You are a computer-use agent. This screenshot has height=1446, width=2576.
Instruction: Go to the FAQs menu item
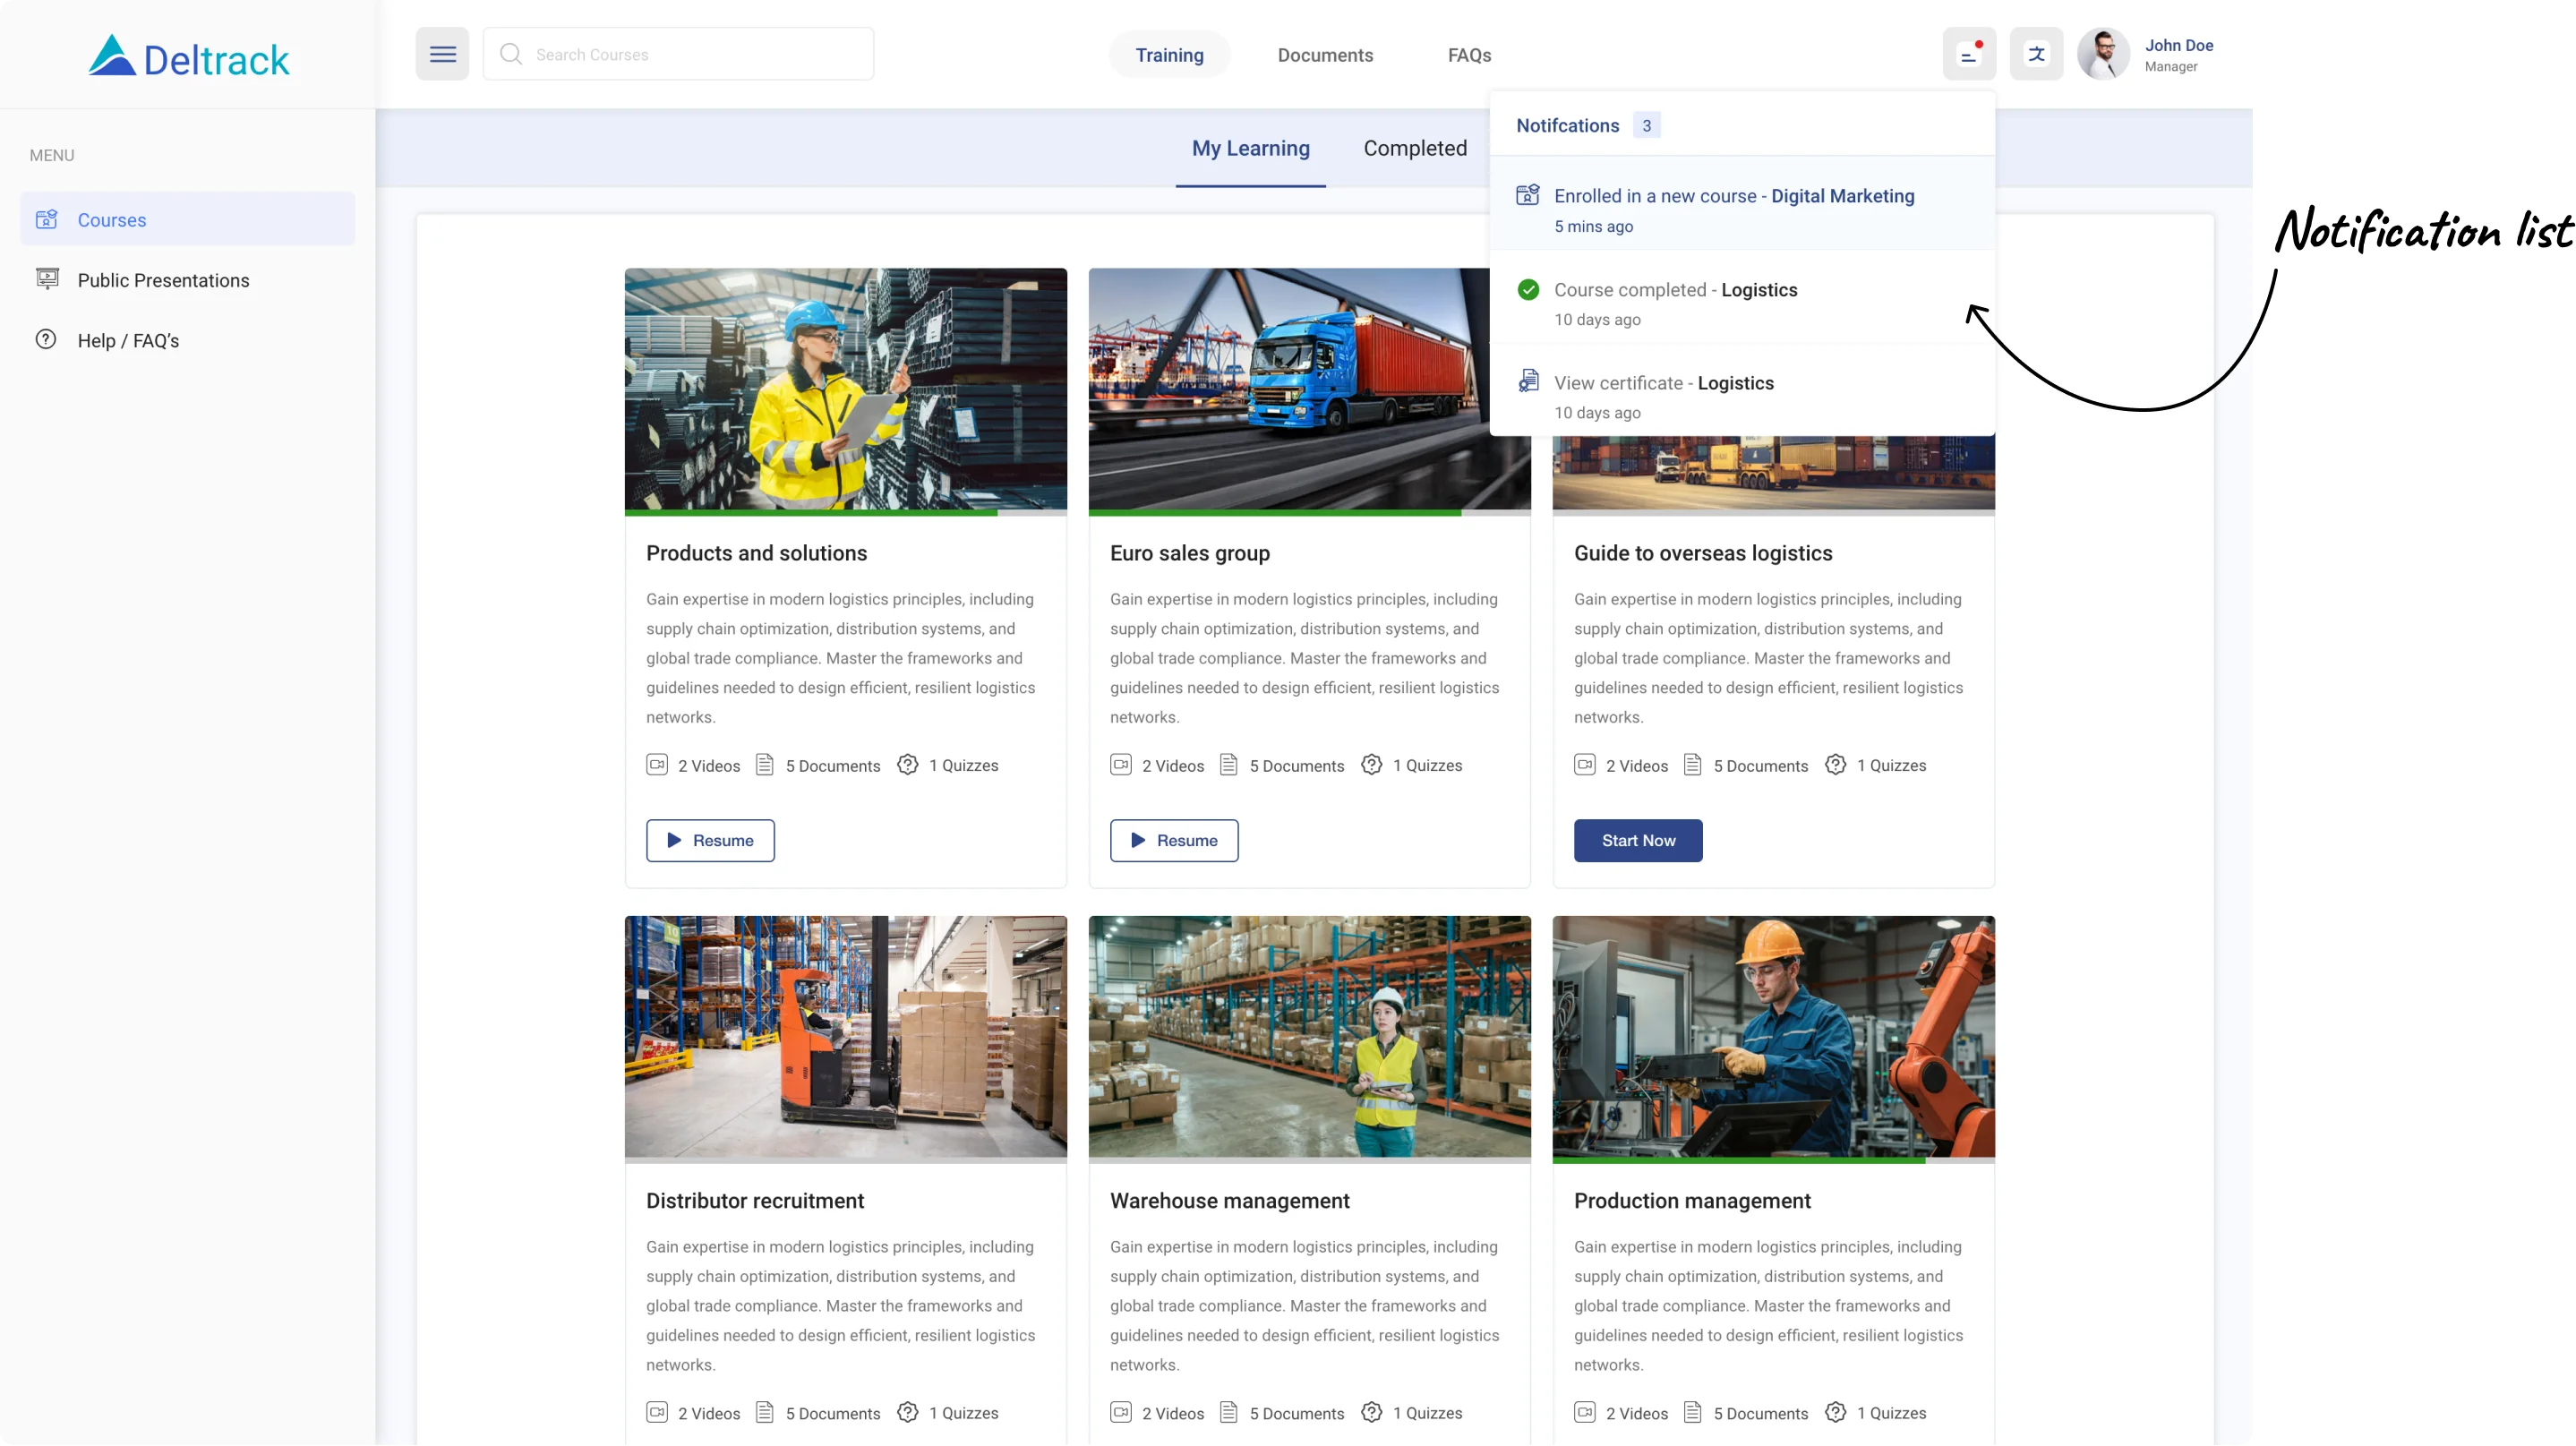pos(1468,55)
